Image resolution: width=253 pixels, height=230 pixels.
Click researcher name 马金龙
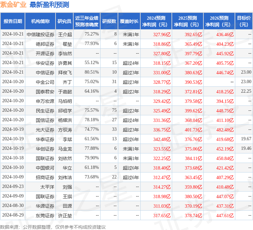pyautogui.click(x=65, y=149)
